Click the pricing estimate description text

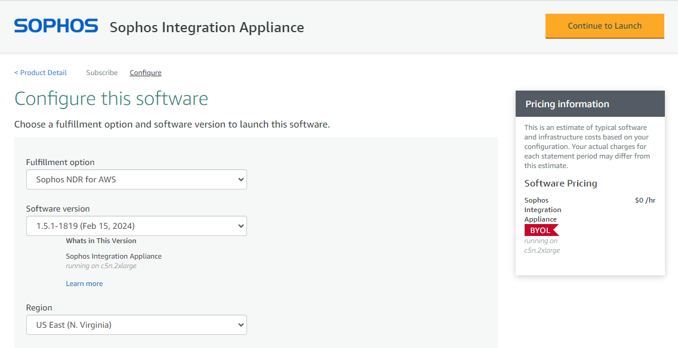[x=587, y=147]
